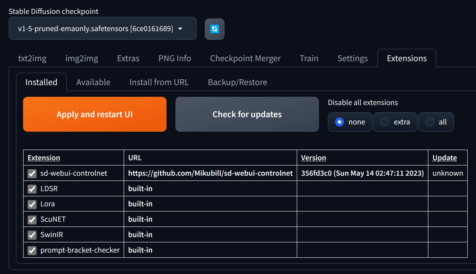Click the 'unknown' update status cell
Image resolution: width=476 pixels, height=274 pixels.
pos(448,173)
